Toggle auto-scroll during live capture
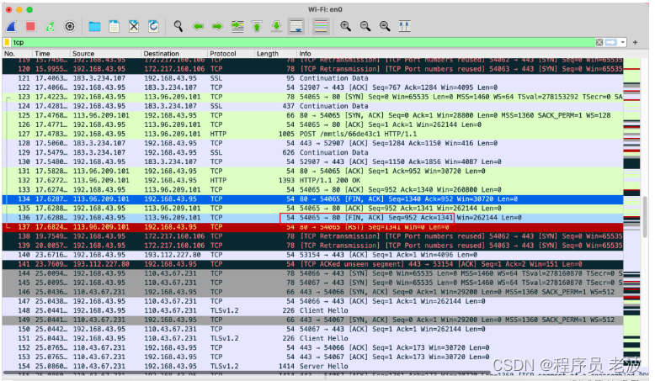This screenshot has width=655, height=381. point(296,27)
